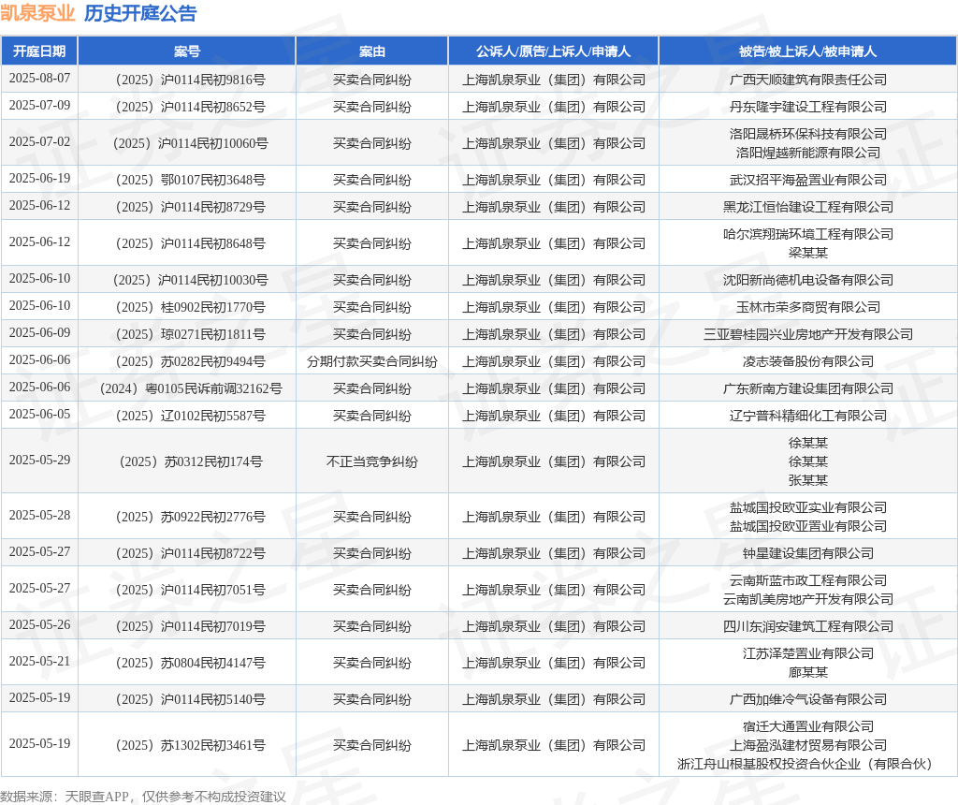This screenshot has height=805, width=958.
Task: Click defendant 四川东润安建筑工程有限公司
Action: pos(807,626)
